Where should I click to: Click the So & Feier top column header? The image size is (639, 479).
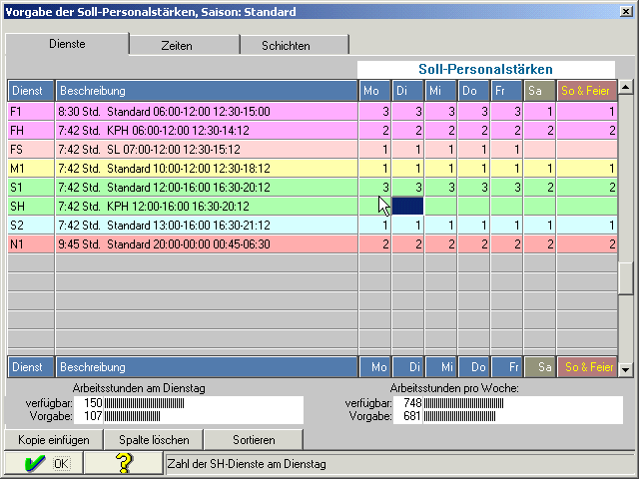tap(586, 91)
